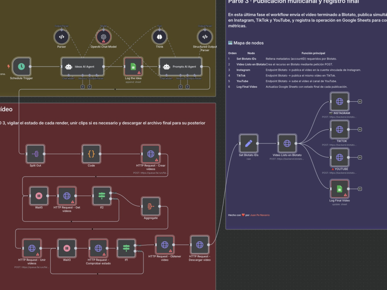Open the Log Final Video node
Viewport: 387px width, 290px height.
pos(340,189)
